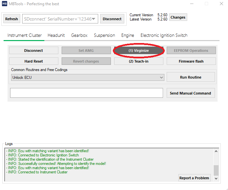Click Disconnect next to device dropdown
Viewport: 228px width, 190px height.
click(112, 19)
